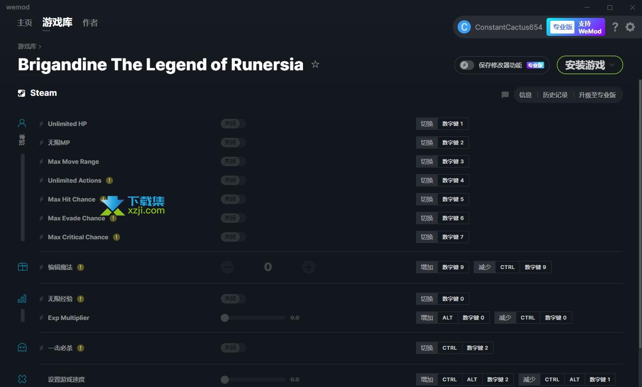
Task: Click CTRL key of 一击必杀 hotkey
Action: coord(450,348)
